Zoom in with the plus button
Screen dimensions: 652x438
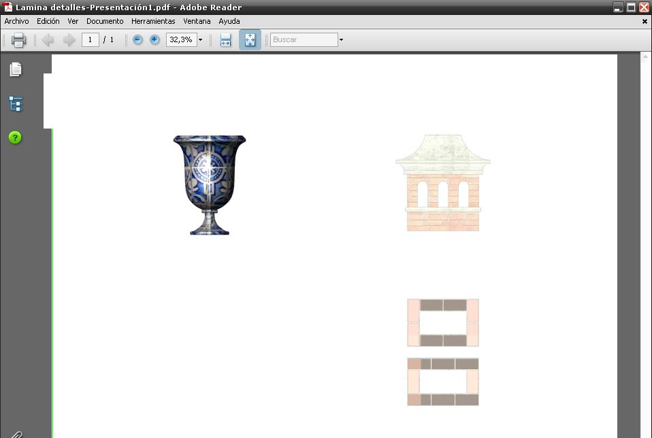coord(154,39)
